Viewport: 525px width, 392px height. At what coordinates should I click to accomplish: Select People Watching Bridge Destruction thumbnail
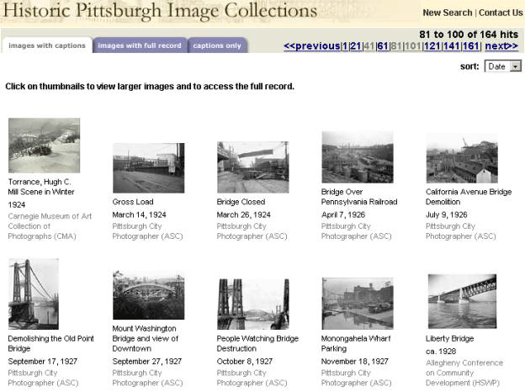252,304
